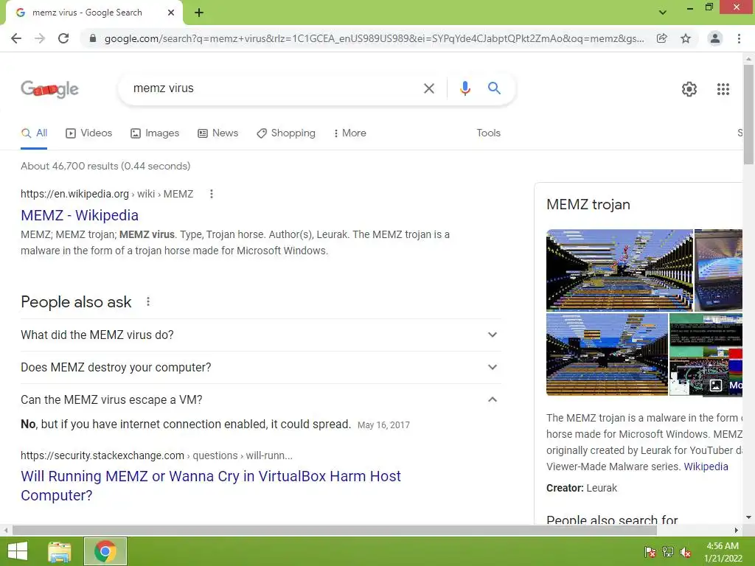Click the vertical scrollbar thumb
Image resolution: width=755 pixels, height=566 pixels.
pyautogui.click(x=748, y=114)
